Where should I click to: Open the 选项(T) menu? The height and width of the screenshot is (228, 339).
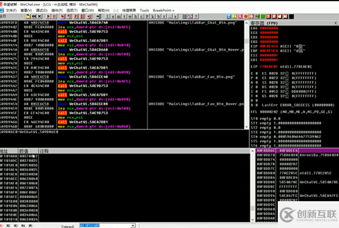coord(72,10)
